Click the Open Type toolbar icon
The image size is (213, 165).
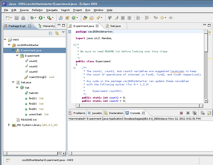point(85,18)
